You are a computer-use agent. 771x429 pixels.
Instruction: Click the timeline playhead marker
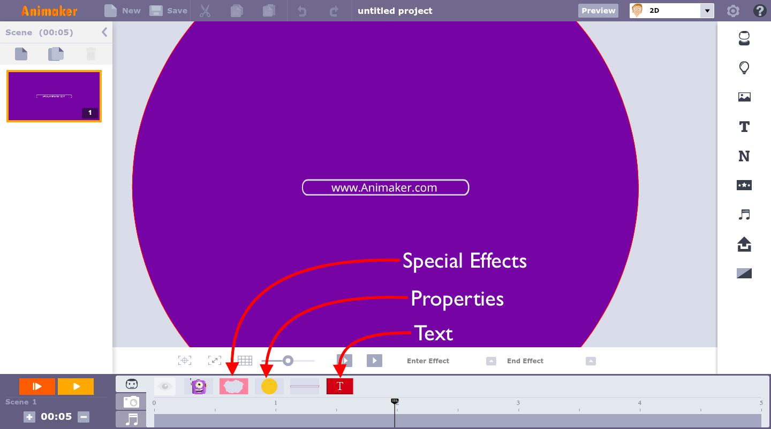pyautogui.click(x=395, y=401)
